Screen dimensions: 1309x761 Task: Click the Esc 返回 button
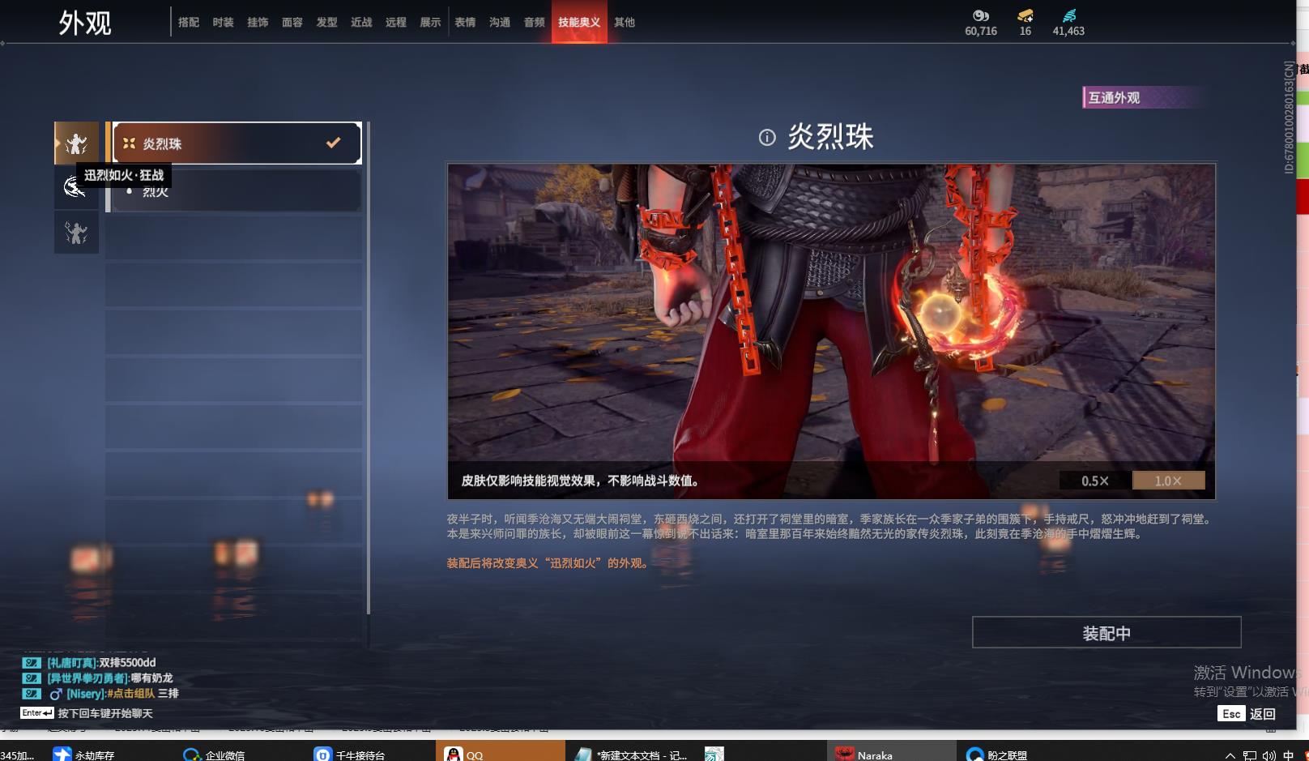click(x=1247, y=713)
